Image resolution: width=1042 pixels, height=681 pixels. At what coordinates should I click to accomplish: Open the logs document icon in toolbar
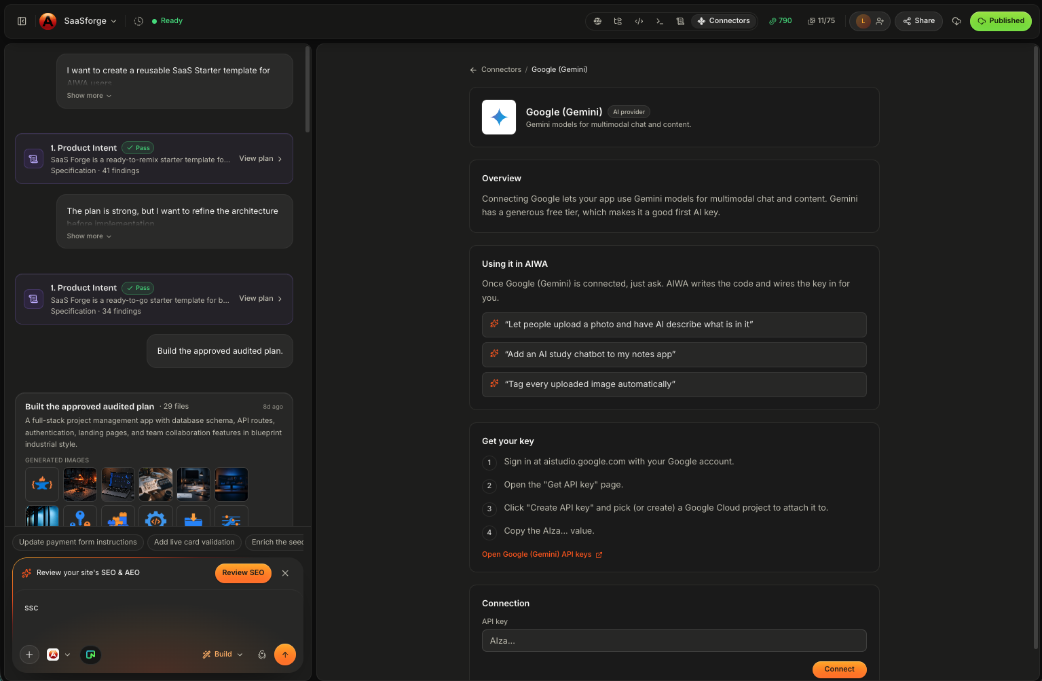(680, 21)
